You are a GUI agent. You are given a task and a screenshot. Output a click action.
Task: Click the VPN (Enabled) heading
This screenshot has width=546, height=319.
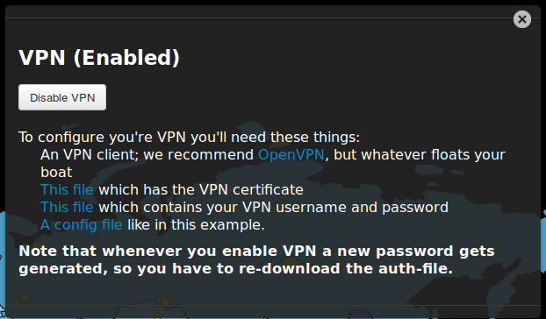click(99, 58)
